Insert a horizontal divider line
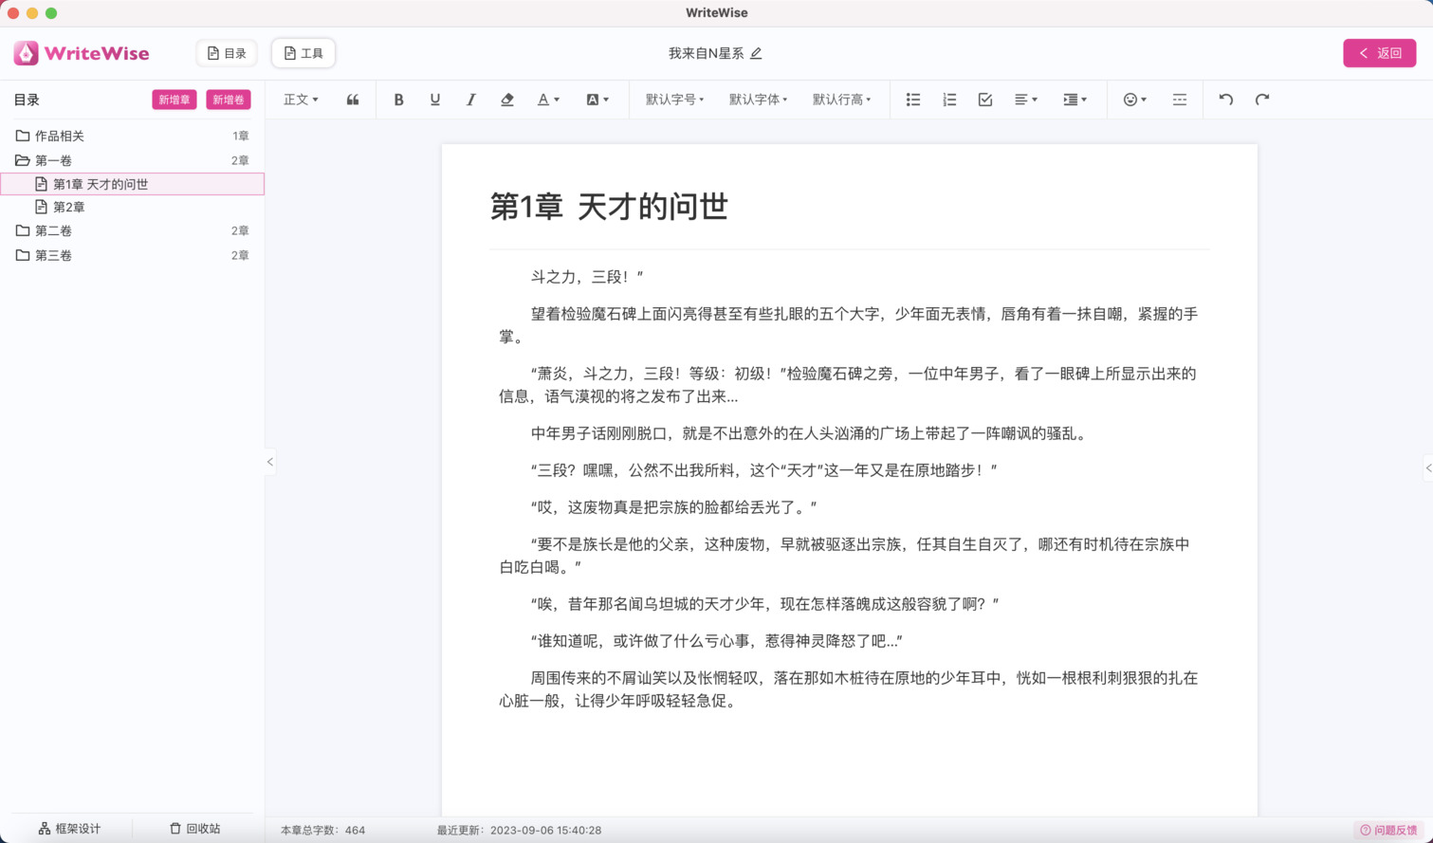This screenshot has width=1433, height=843. click(x=1178, y=99)
